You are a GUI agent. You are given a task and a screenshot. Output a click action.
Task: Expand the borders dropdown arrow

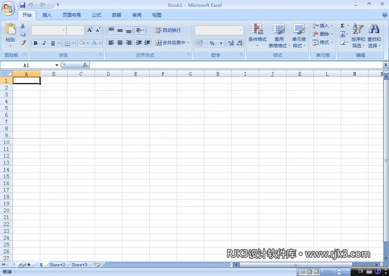[73, 43]
